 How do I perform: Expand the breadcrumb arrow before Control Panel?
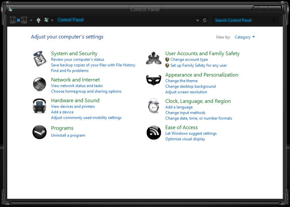tap(52, 20)
